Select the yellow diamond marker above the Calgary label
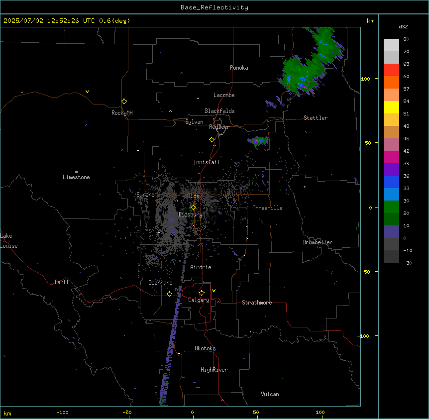Image resolution: width=429 pixels, height=419 pixels. click(202, 293)
